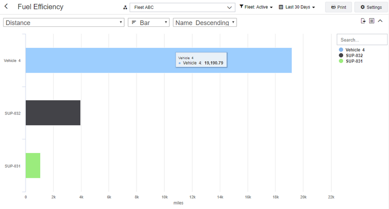Click the green SUP-031 bar

coord(33,165)
